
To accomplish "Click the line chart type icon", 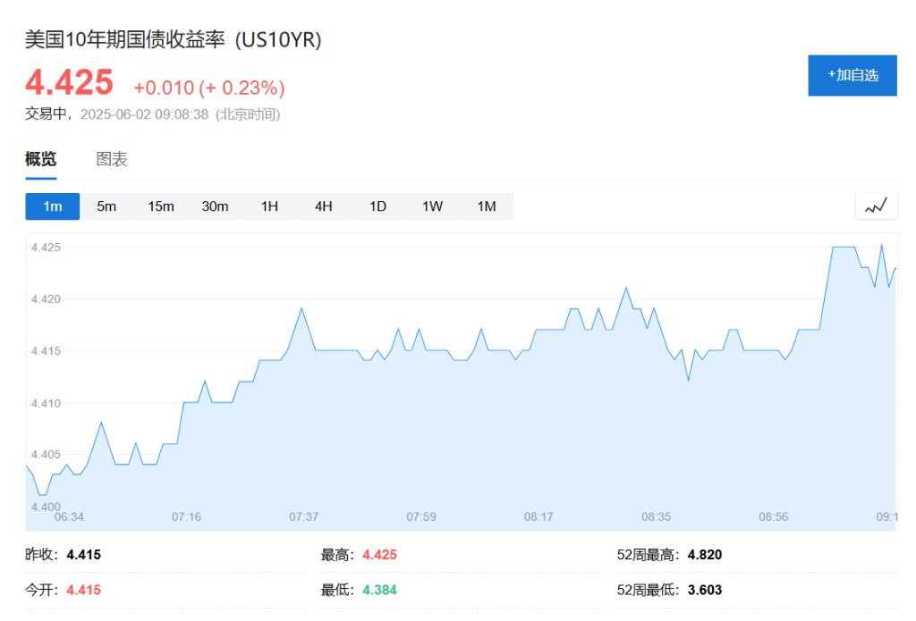I will [x=876, y=206].
